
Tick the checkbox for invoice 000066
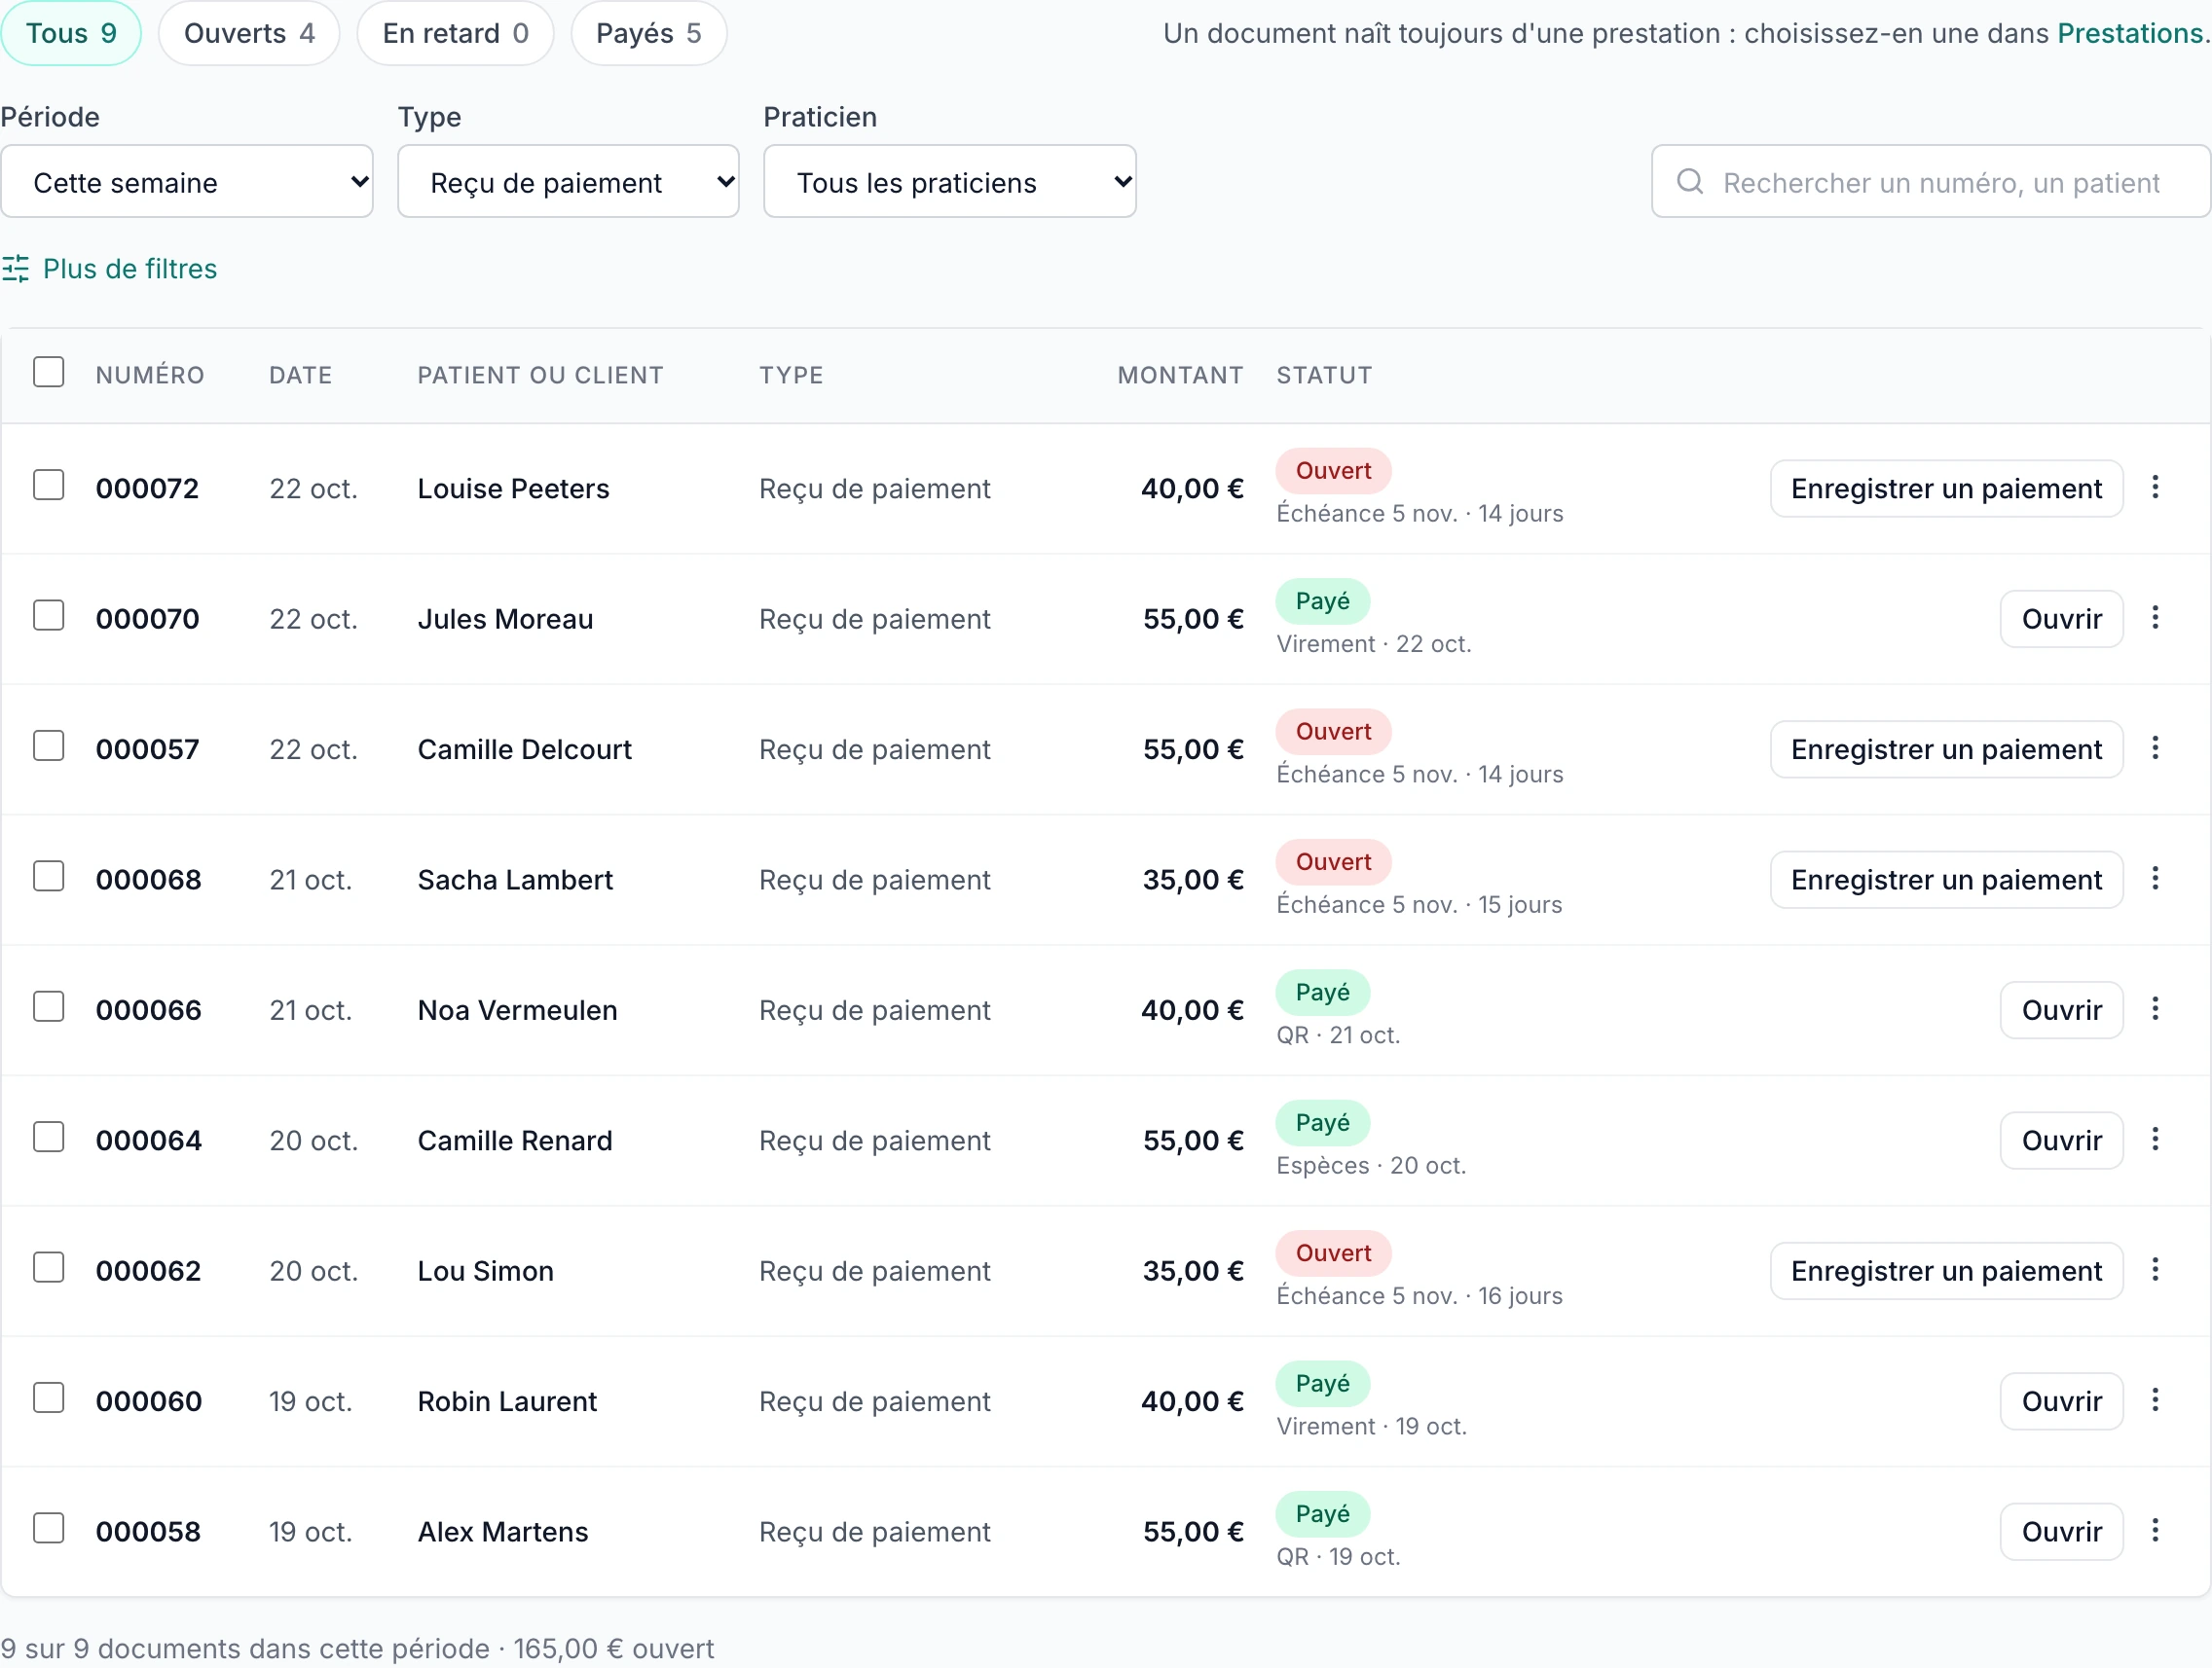[x=48, y=1007]
